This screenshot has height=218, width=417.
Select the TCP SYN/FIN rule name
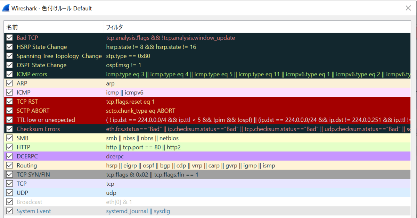pyautogui.click(x=33, y=175)
